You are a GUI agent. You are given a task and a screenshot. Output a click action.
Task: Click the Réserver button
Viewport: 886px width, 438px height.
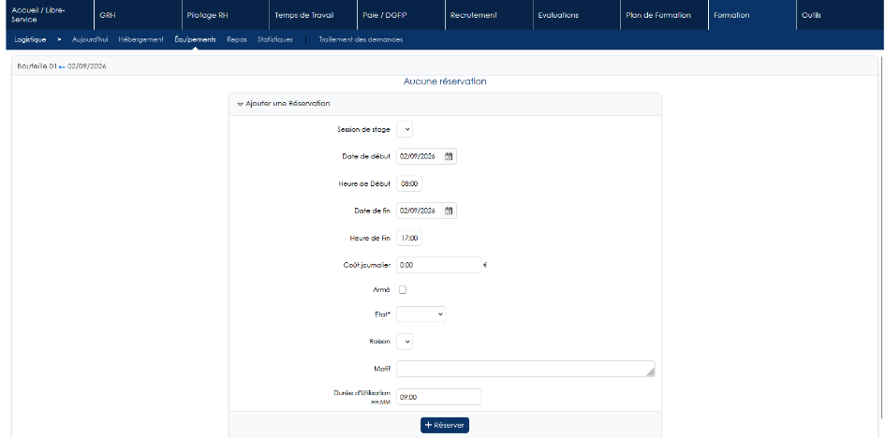pyautogui.click(x=445, y=425)
